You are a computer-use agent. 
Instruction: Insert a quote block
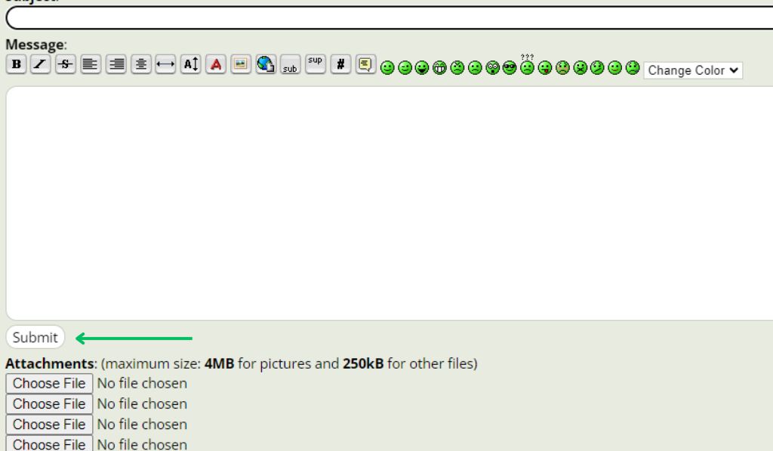tap(365, 64)
